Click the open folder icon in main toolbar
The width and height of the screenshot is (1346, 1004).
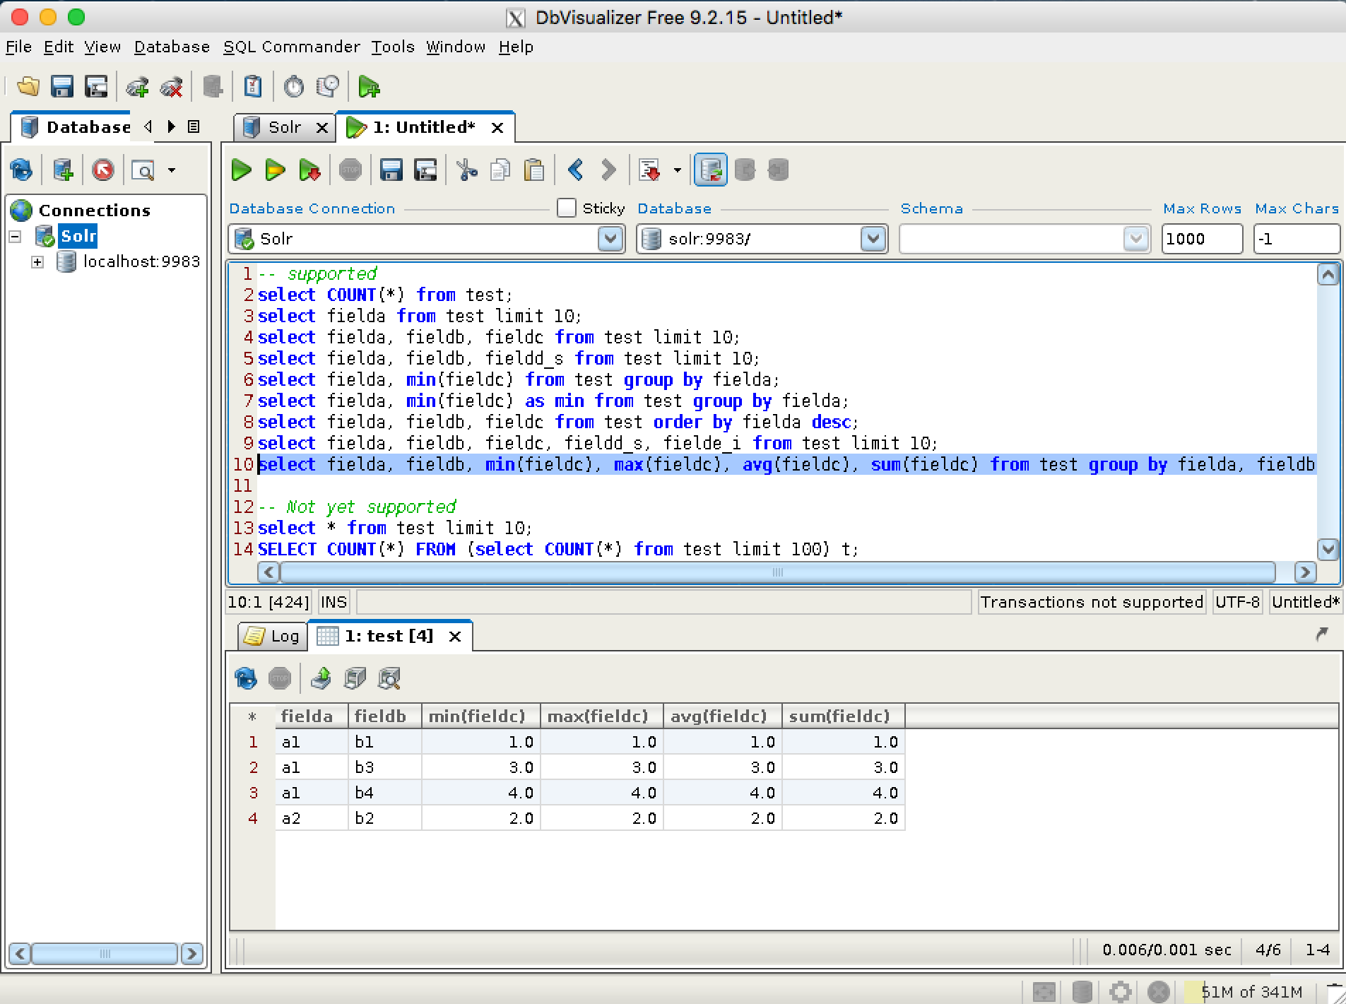pos(28,87)
